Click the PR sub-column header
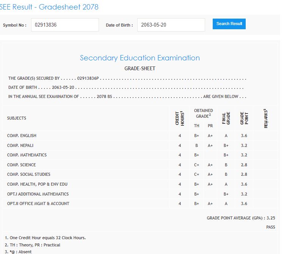The height and width of the screenshot is (254, 284). coord(210,126)
